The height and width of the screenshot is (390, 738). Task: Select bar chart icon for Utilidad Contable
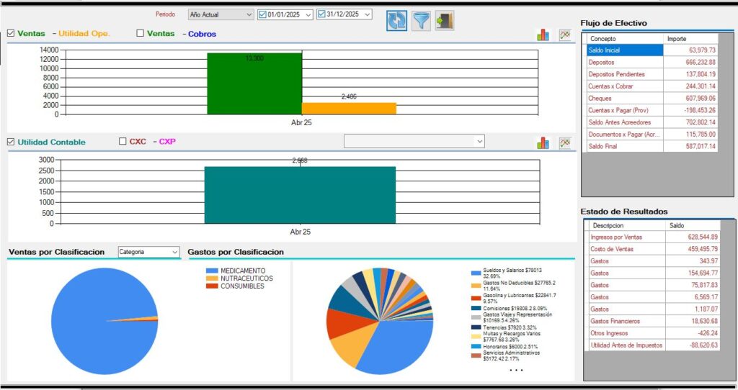coord(543,142)
